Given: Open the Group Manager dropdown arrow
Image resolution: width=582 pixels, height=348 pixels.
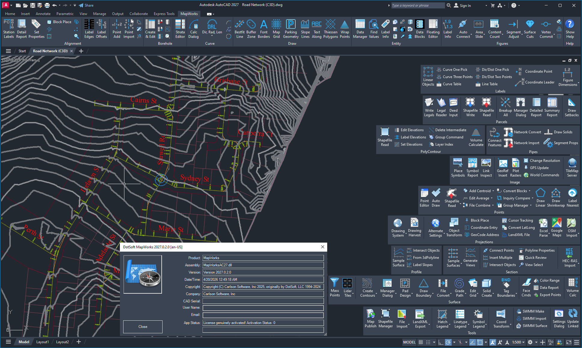Looking at the screenshot, I should [x=531, y=205].
